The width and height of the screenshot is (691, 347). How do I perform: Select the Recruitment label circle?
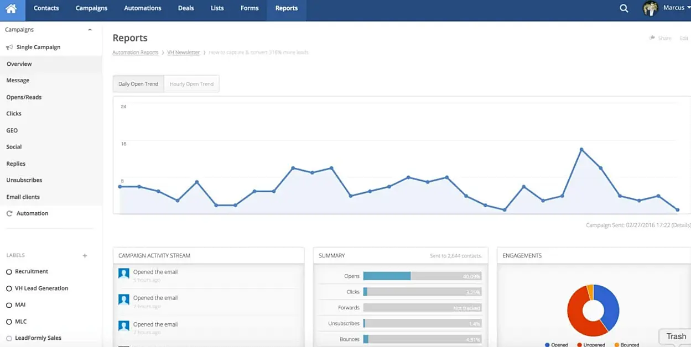click(x=9, y=272)
